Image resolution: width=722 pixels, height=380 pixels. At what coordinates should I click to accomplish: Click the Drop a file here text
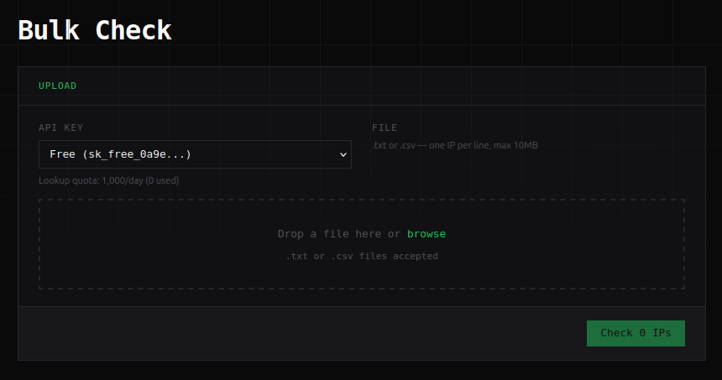329,234
